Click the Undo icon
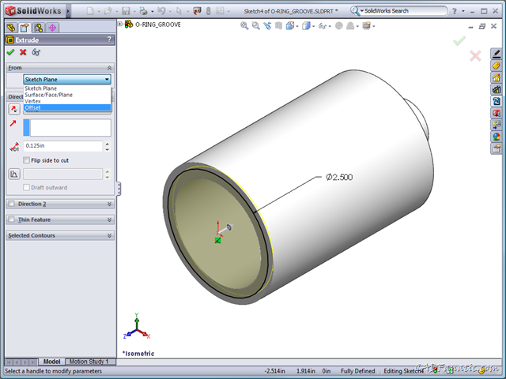This screenshot has width=506, height=379. (x=161, y=11)
